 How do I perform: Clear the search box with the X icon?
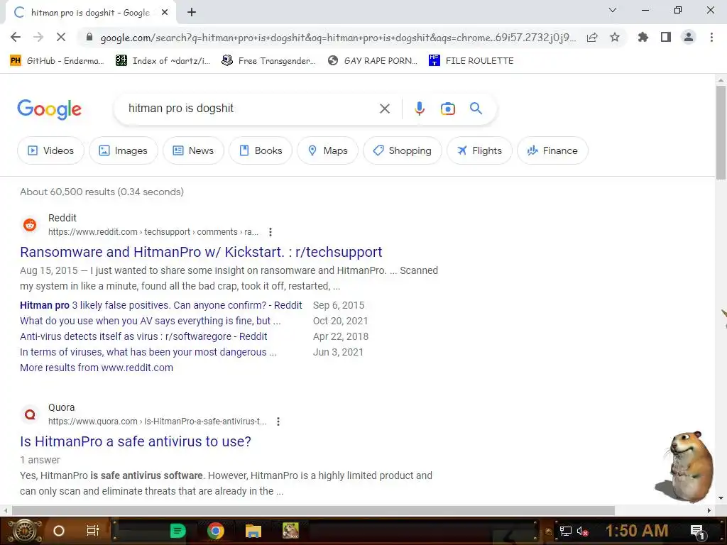pyautogui.click(x=384, y=109)
